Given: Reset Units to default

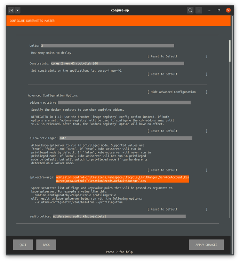Looking at the screenshot, I should (x=177, y=56).
